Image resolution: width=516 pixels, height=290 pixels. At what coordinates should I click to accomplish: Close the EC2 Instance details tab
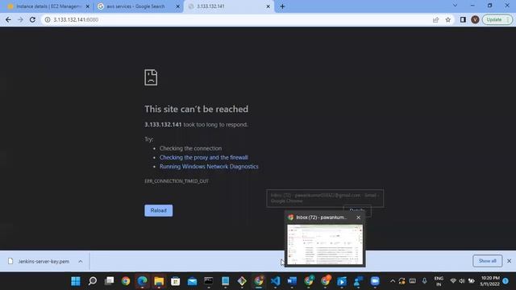pyautogui.click(x=88, y=6)
